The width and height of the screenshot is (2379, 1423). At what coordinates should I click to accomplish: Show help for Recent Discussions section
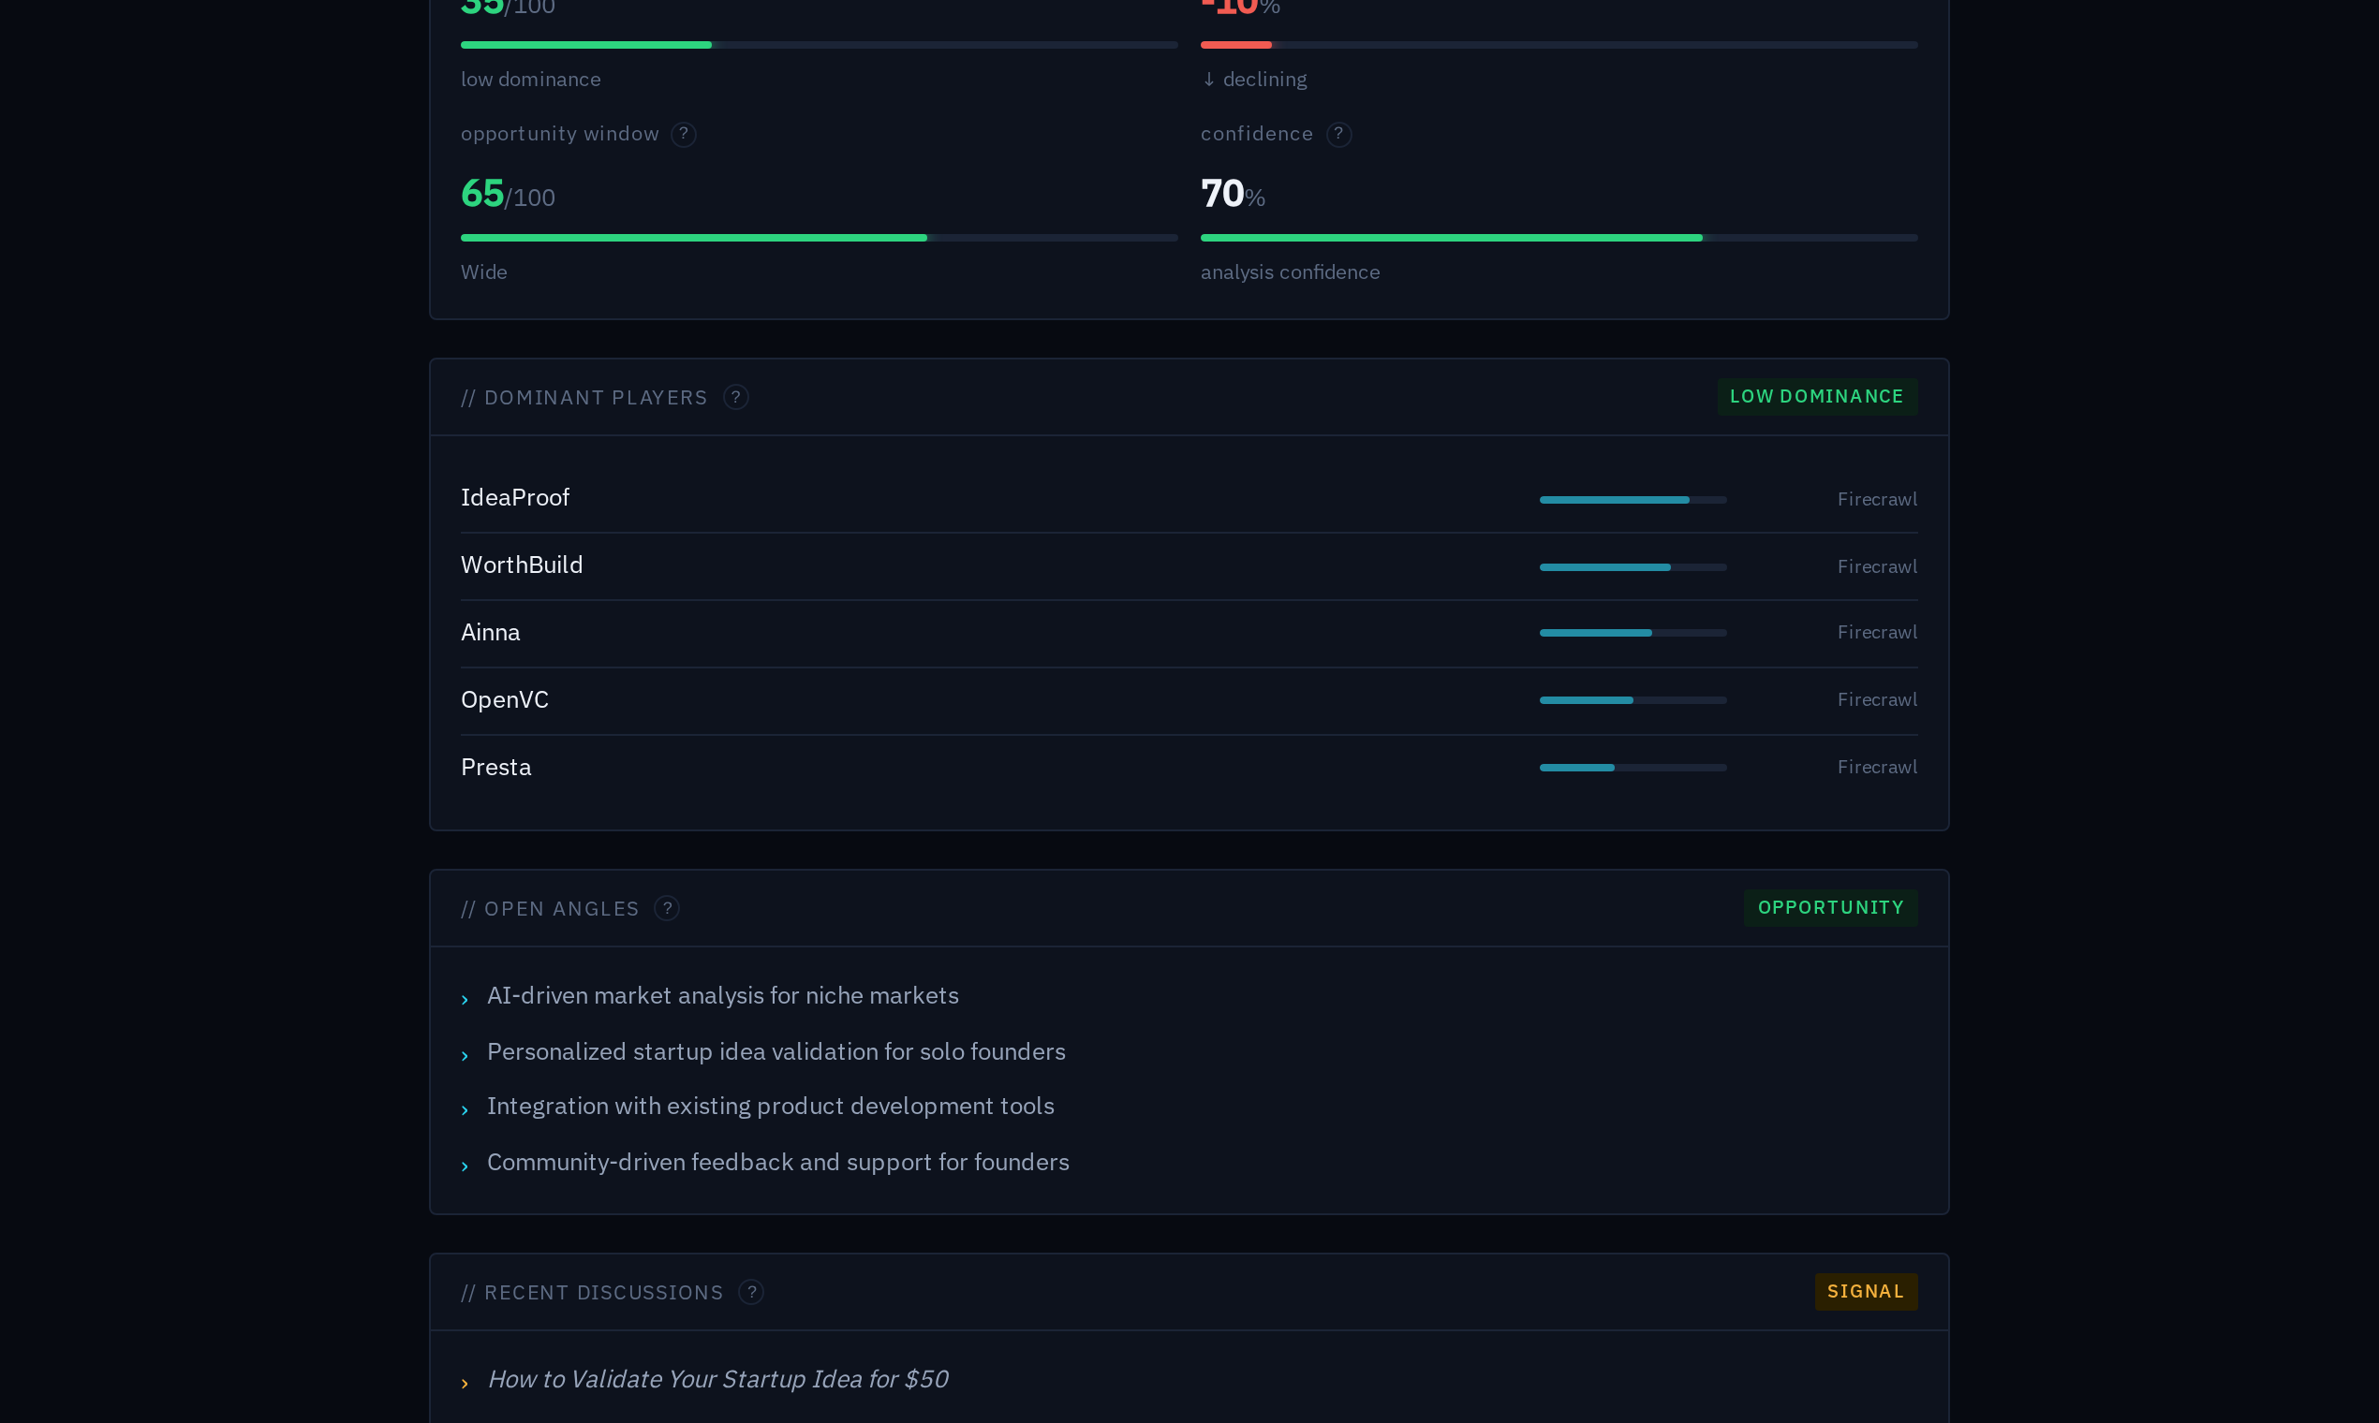point(751,1292)
